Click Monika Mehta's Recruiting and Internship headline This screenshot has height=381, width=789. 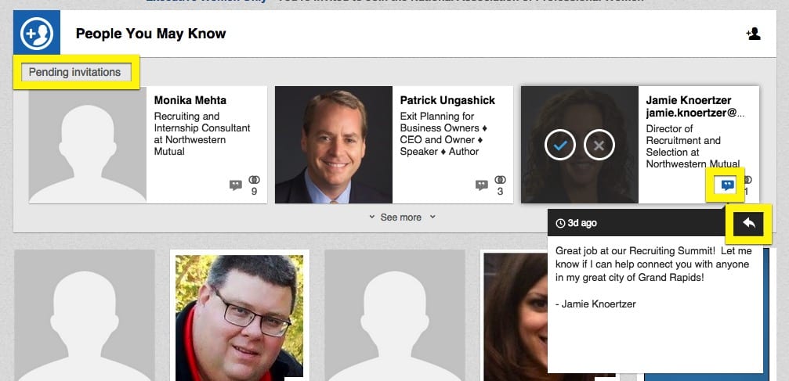point(202,134)
